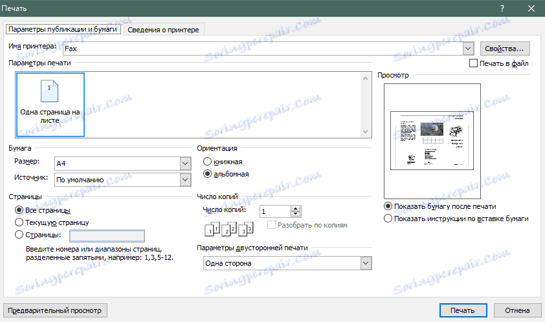The width and height of the screenshot is (545, 322).
Task: Open the 'Сведения о принтере' tab
Action: (163, 30)
